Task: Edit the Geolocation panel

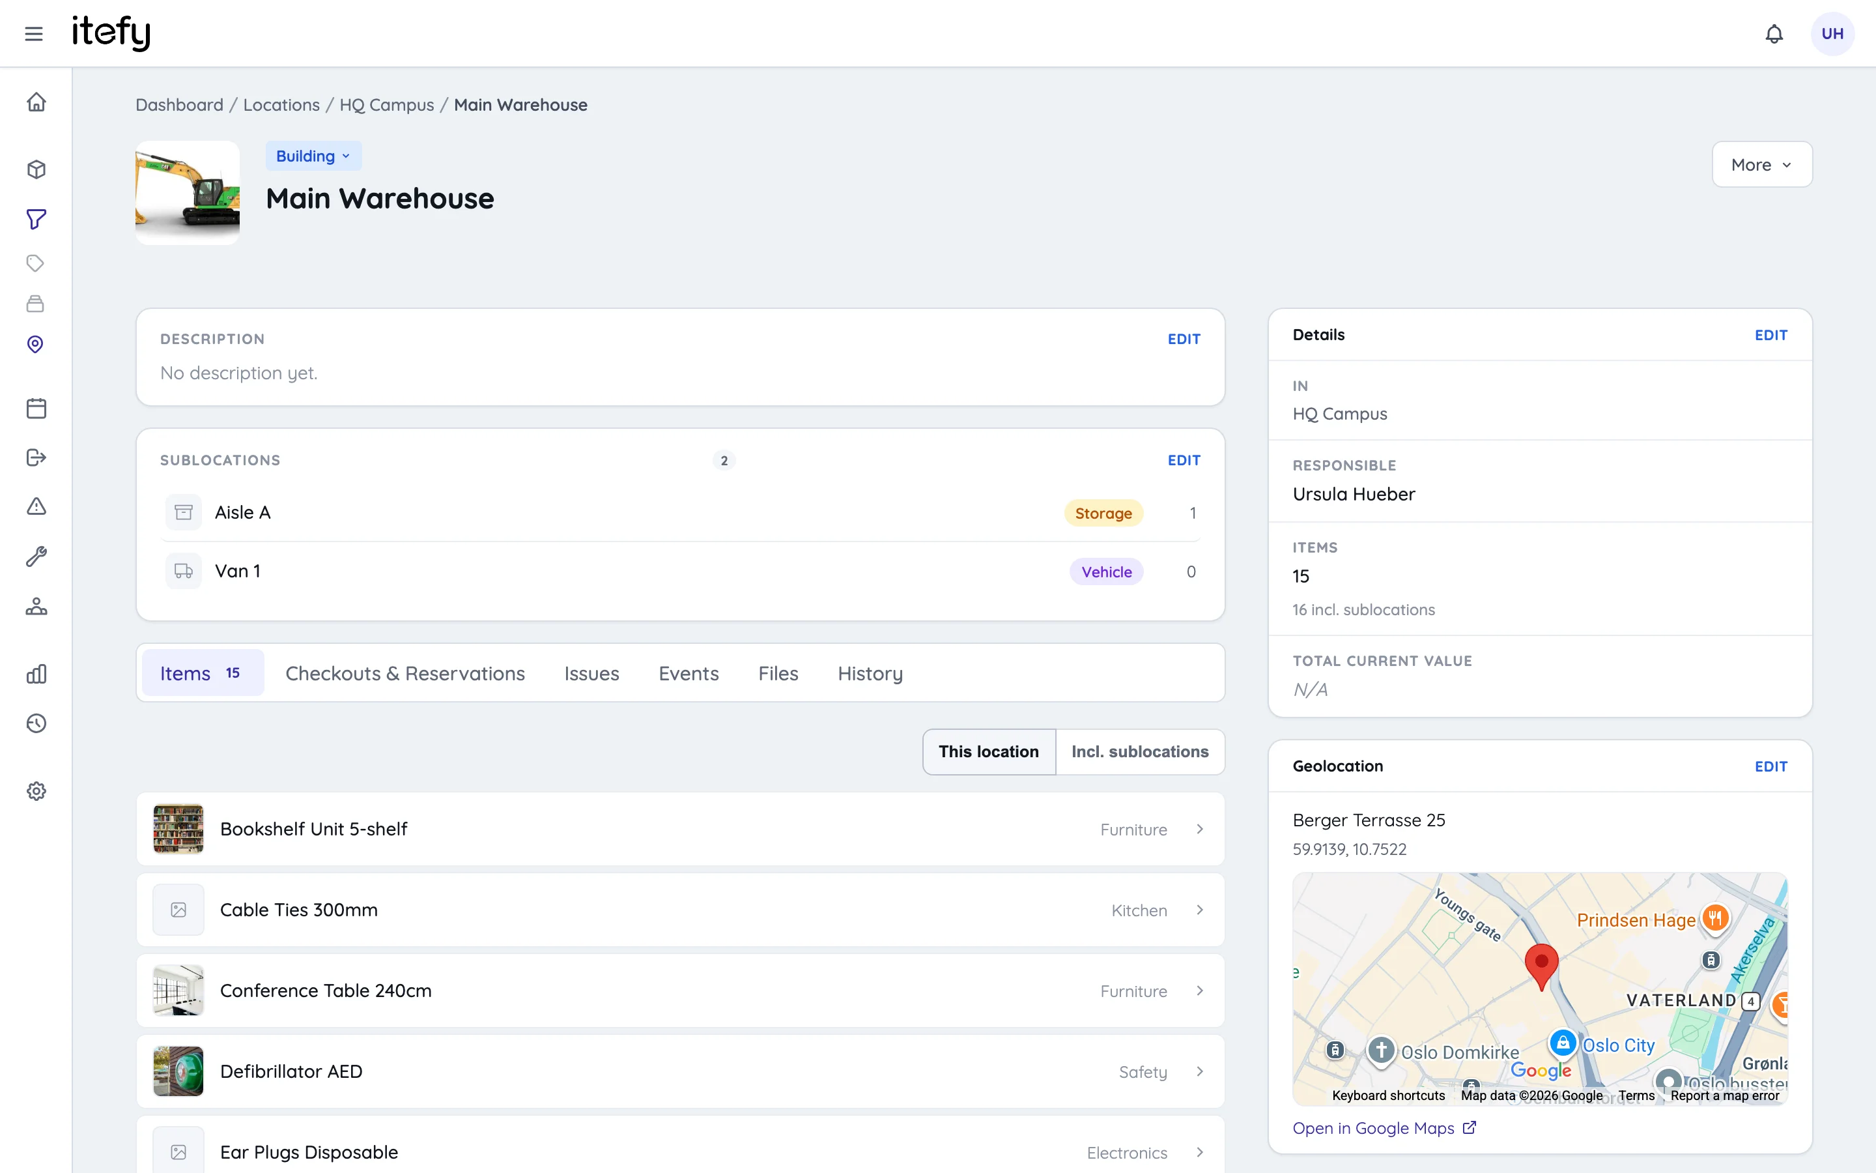Action: point(1770,766)
